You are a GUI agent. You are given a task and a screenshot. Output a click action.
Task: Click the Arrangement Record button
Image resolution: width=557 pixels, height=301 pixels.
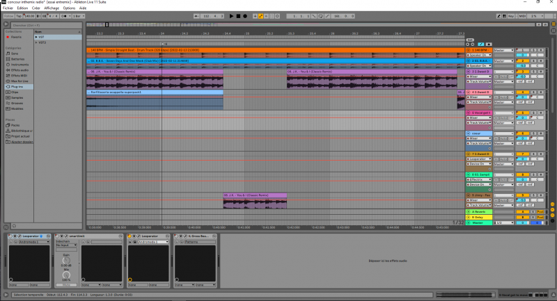244,15
